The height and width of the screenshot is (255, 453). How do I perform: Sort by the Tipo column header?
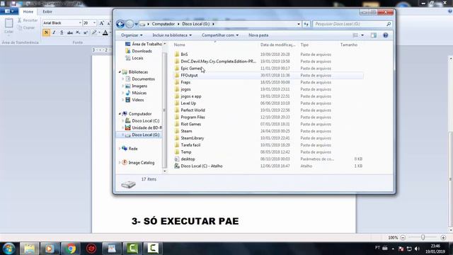coord(304,45)
